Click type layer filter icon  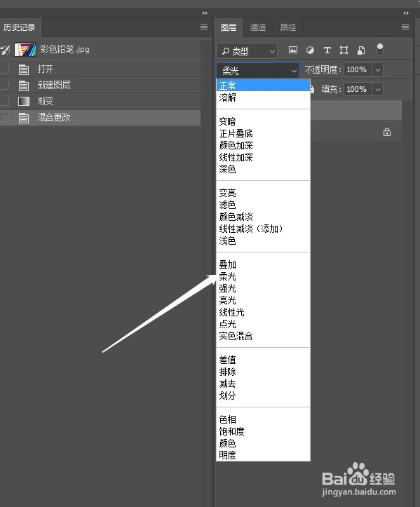327,50
